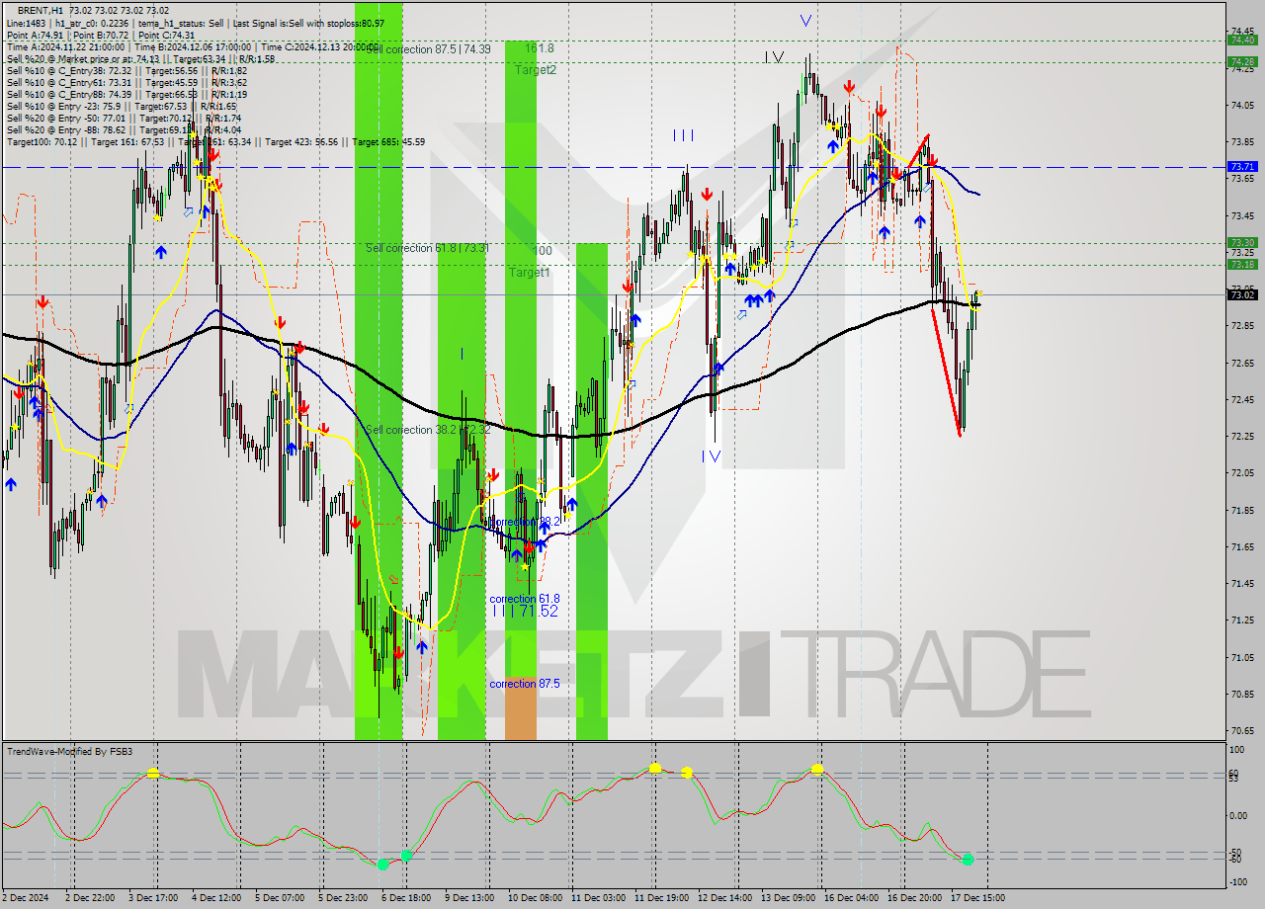This screenshot has height=909, width=1265.
Task: Click the green 73.30 price tag
Action: pos(1242,243)
